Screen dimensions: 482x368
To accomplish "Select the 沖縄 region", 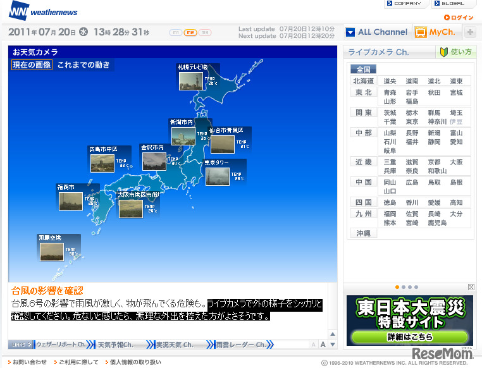I will coord(363,233).
